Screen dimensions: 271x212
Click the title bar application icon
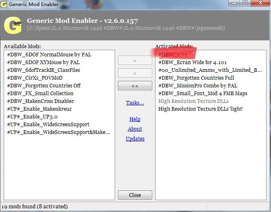click(4, 4)
